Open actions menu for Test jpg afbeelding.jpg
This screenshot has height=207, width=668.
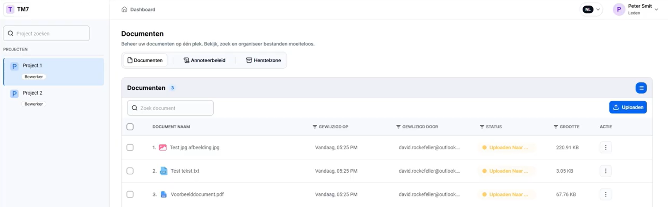coord(605,147)
